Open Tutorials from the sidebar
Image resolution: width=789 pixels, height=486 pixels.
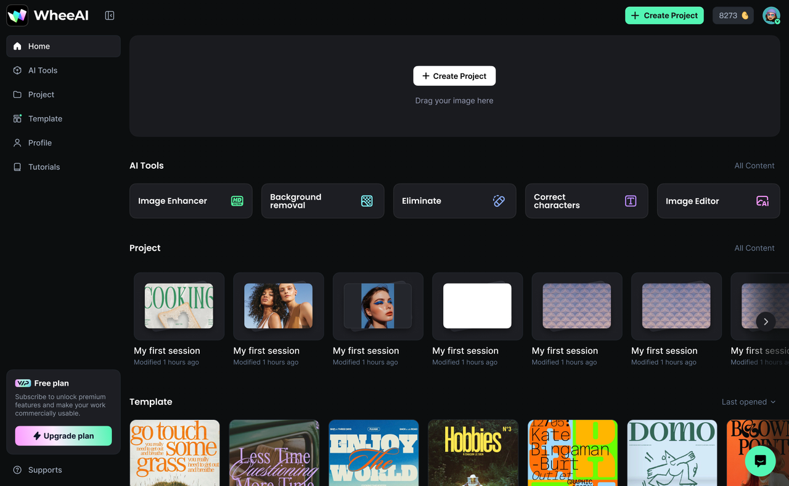click(x=44, y=167)
